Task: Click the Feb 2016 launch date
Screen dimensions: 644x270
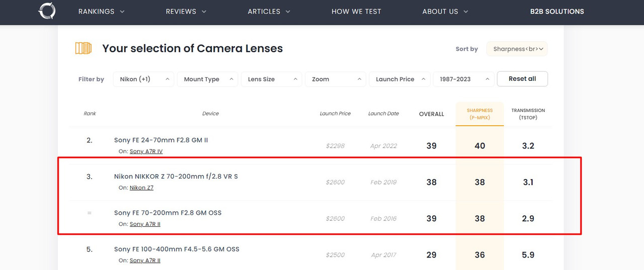Action: coord(383,219)
